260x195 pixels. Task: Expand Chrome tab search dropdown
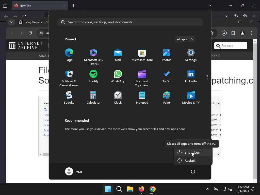point(11,22)
